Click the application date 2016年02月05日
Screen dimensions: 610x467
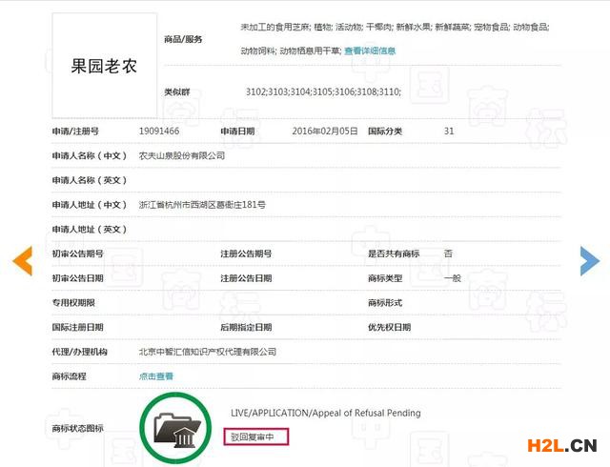click(325, 131)
